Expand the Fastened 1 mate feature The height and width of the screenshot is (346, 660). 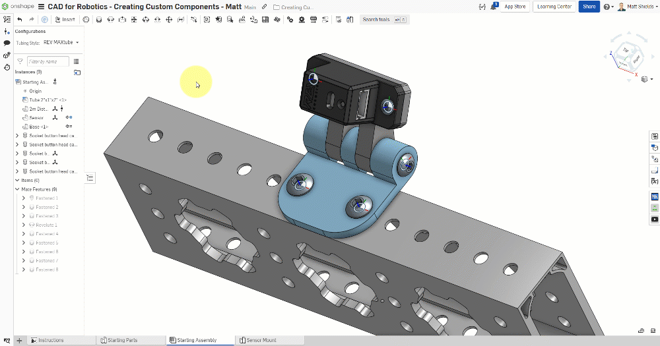tap(24, 198)
